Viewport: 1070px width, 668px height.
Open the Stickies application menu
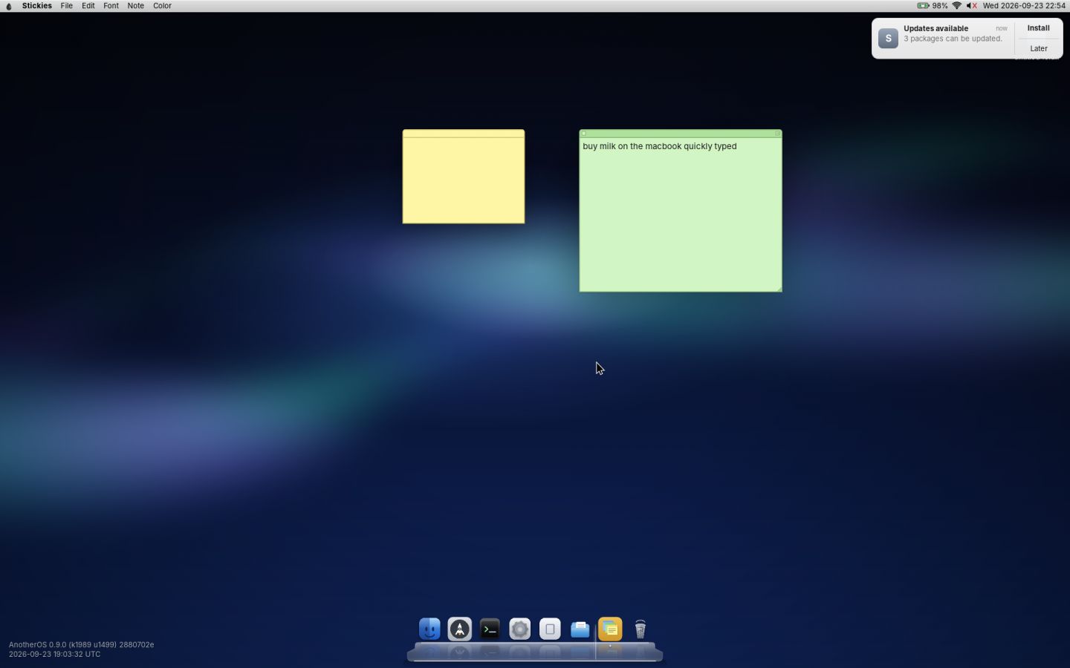click(37, 6)
